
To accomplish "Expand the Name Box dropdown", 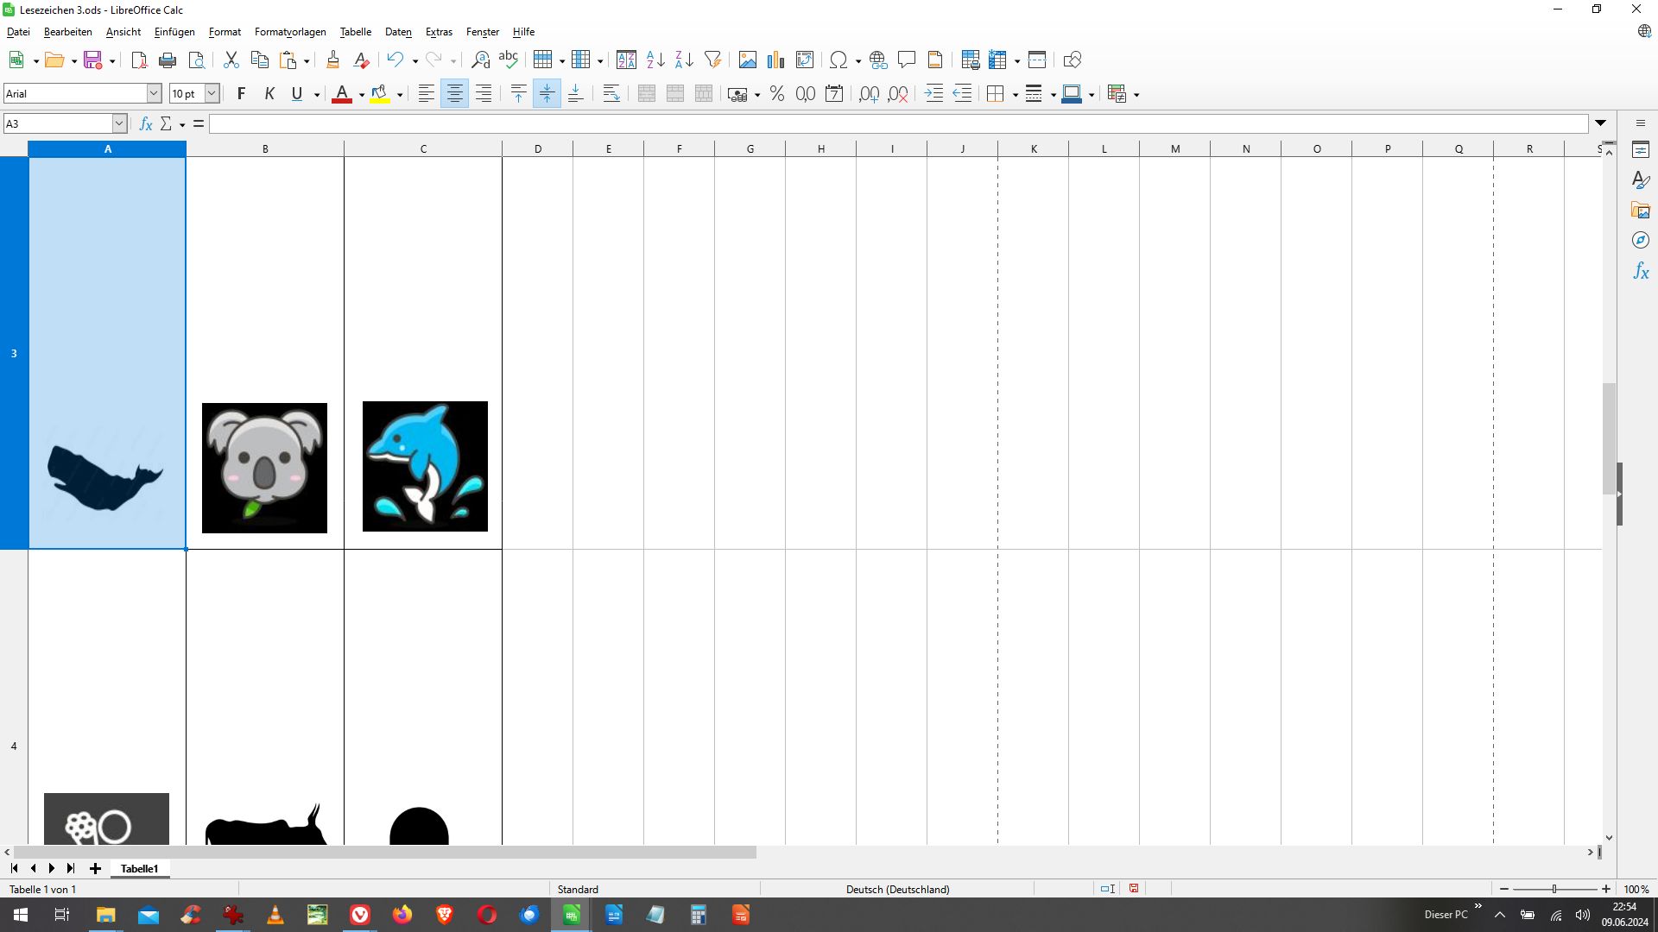I will 119,123.
